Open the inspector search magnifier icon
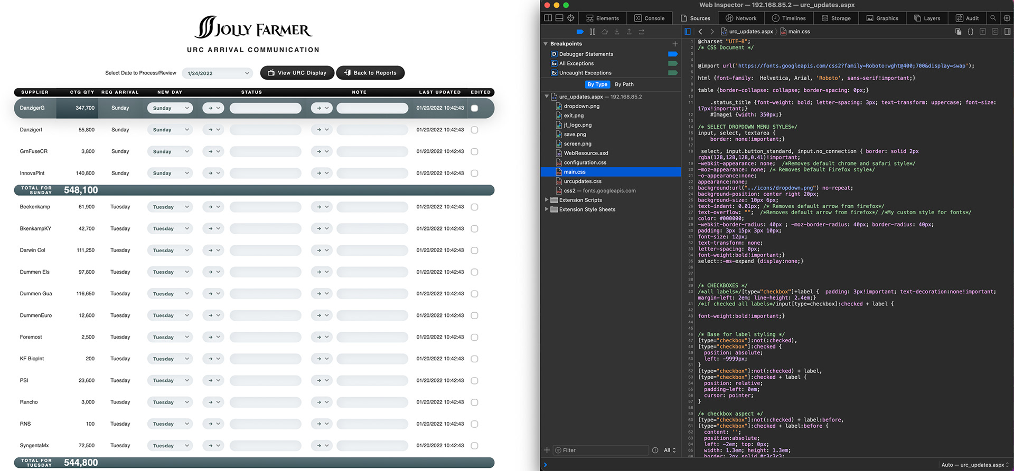This screenshot has height=471, width=1014. [x=993, y=18]
